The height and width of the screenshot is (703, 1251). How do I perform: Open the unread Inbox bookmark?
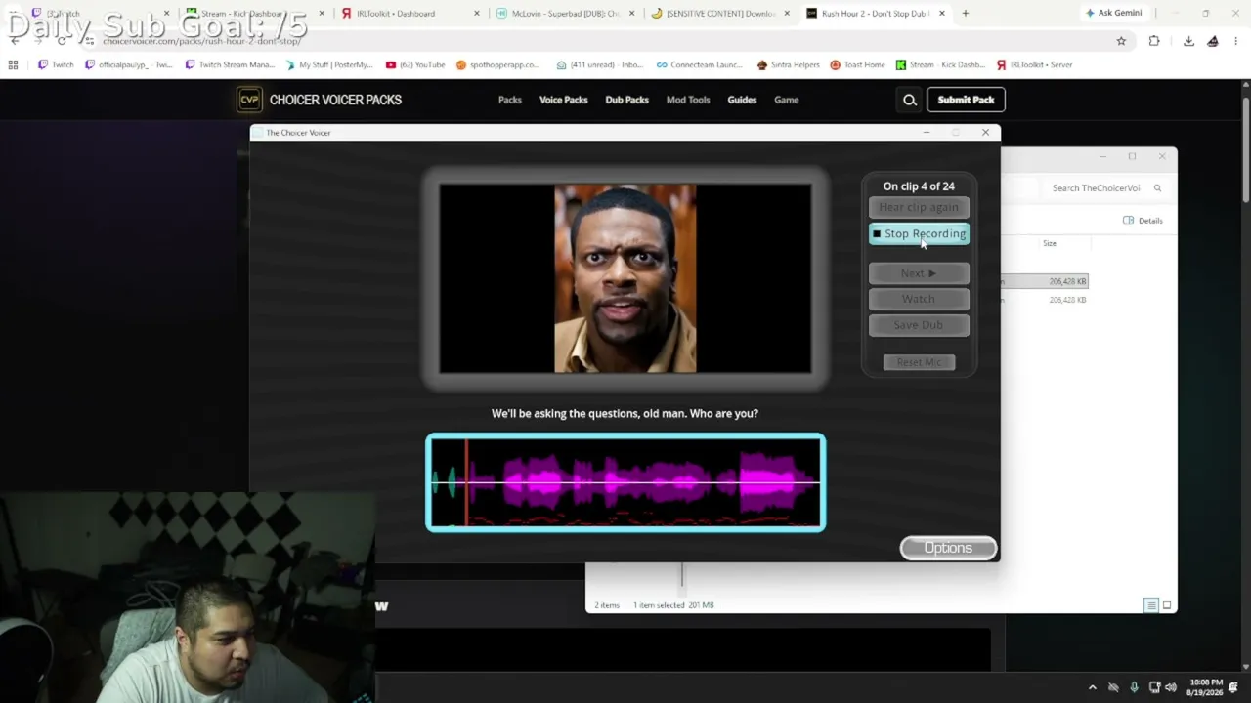coord(600,64)
